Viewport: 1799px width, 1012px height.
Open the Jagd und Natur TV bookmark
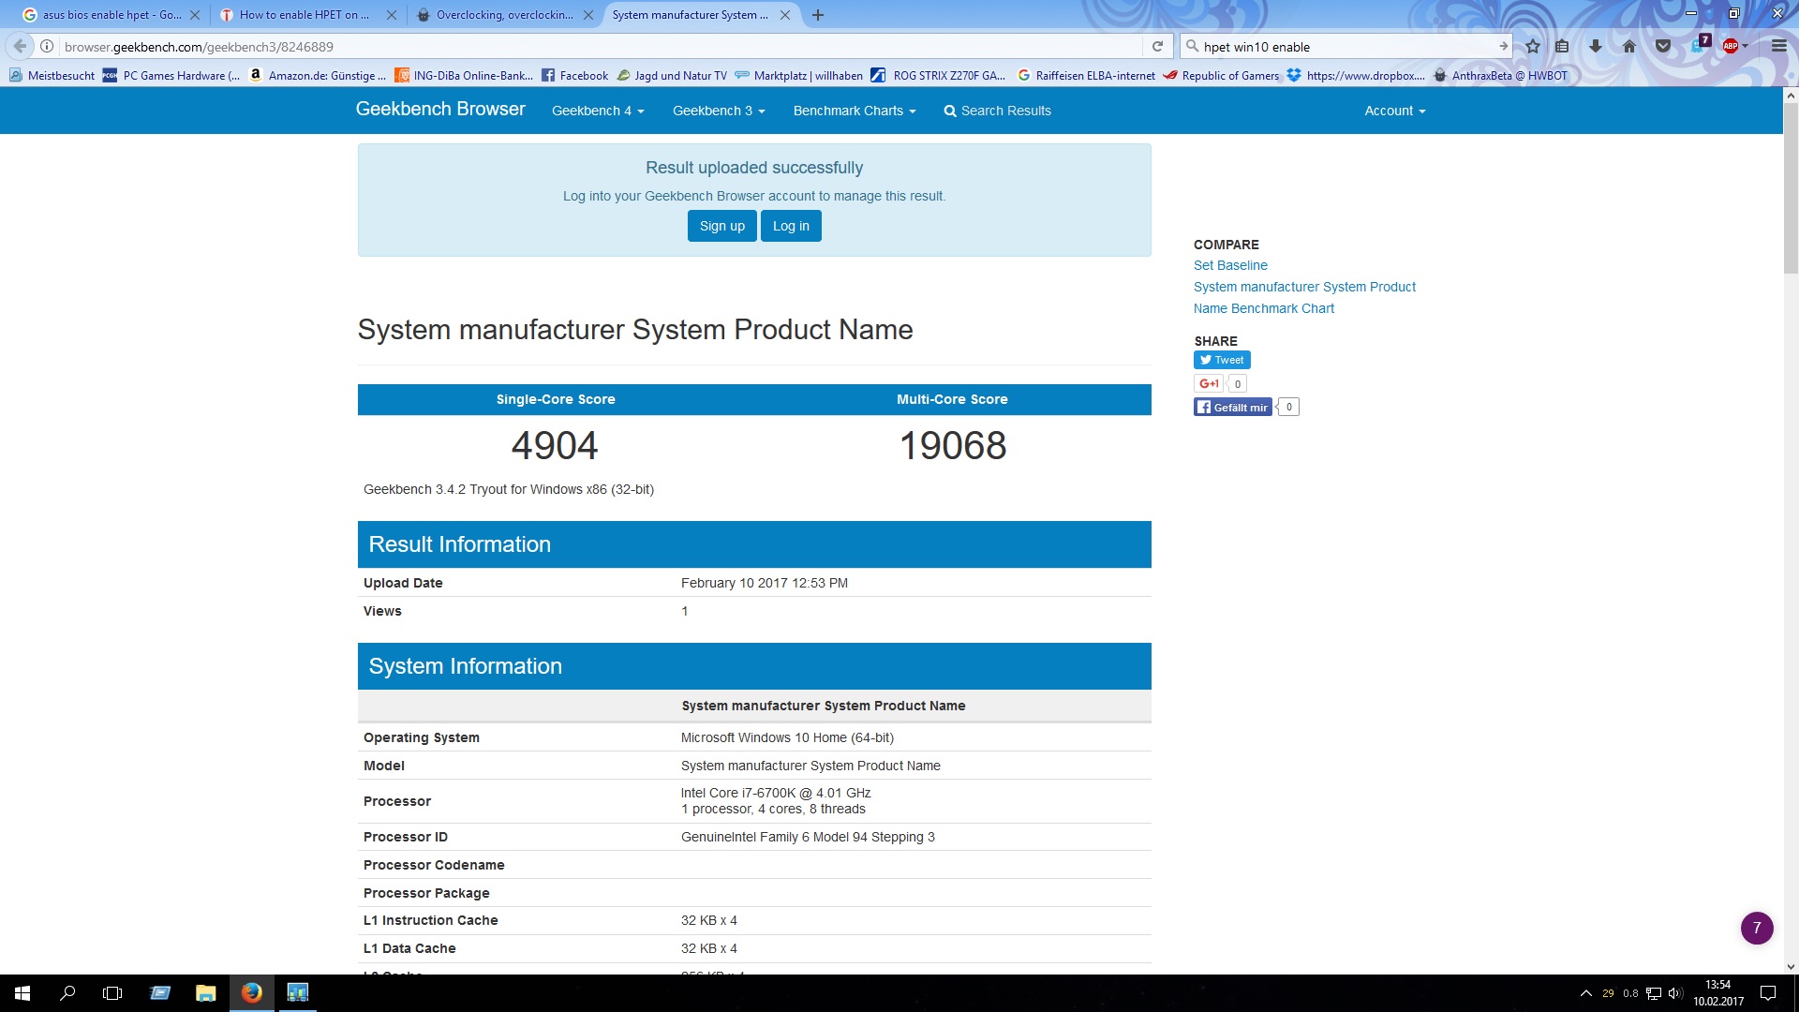[671, 76]
